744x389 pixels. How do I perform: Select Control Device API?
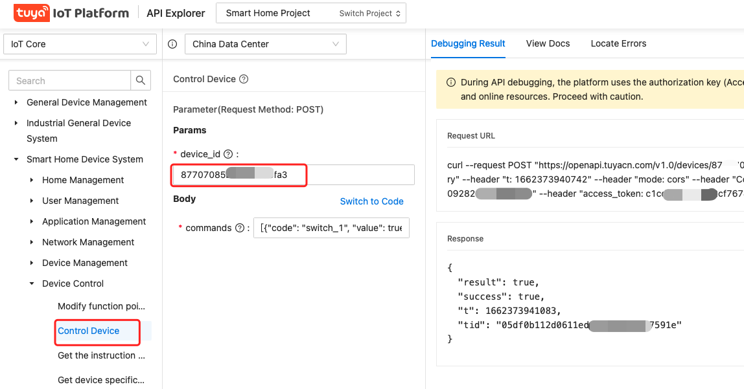pos(88,331)
